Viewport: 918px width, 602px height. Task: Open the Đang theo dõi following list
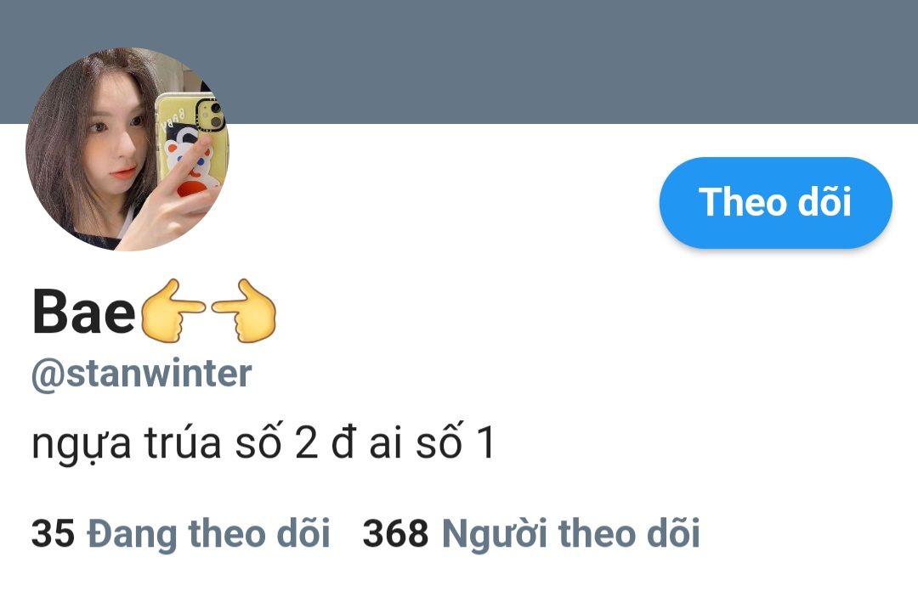tap(208, 533)
